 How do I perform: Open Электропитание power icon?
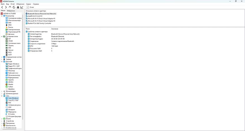click(6, 29)
